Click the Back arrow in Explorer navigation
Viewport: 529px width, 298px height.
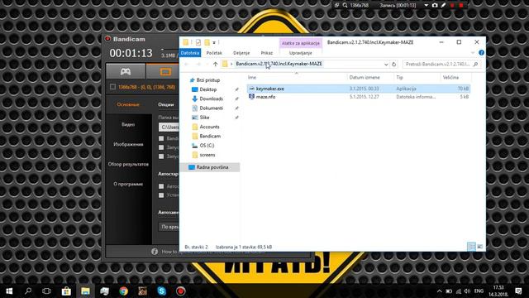pos(187,64)
